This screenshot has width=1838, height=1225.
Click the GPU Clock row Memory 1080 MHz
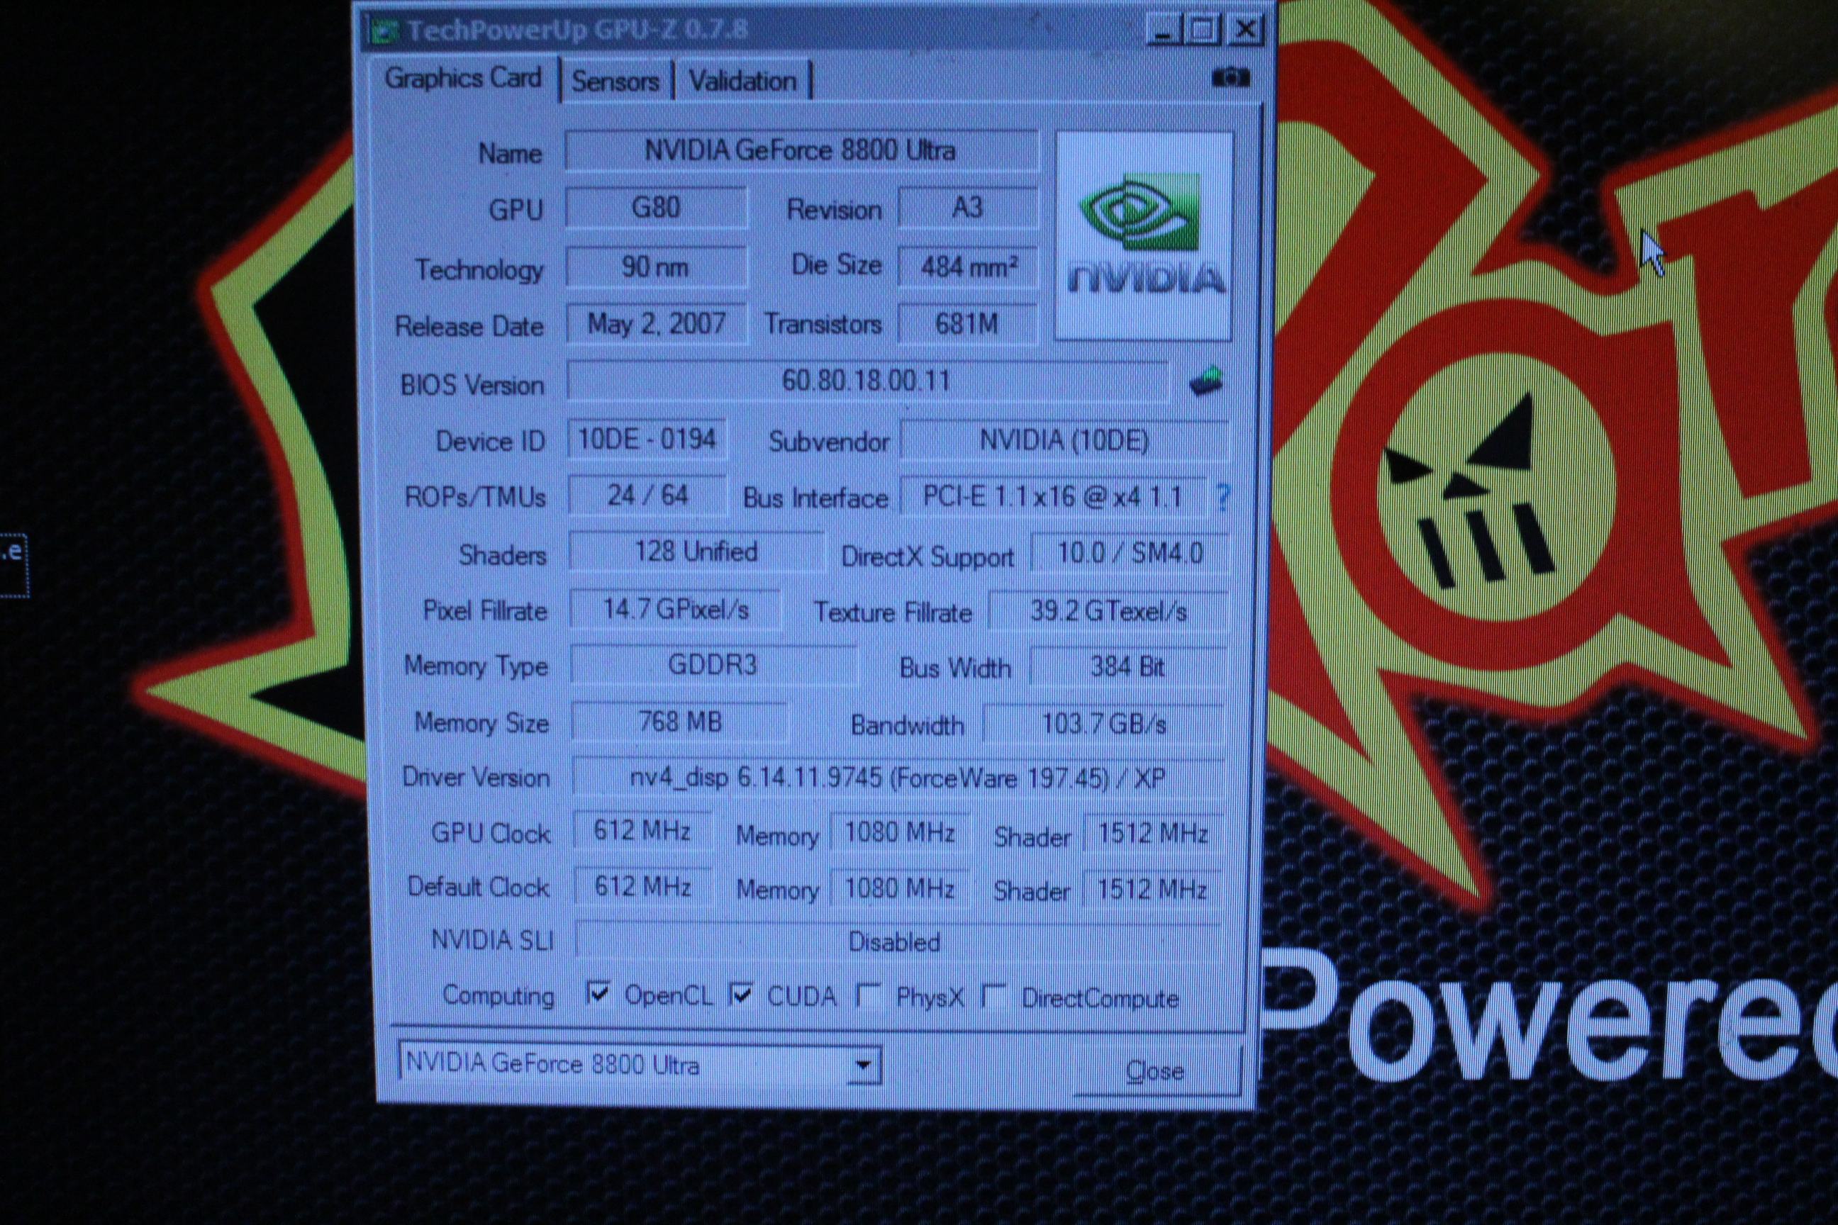899,833
